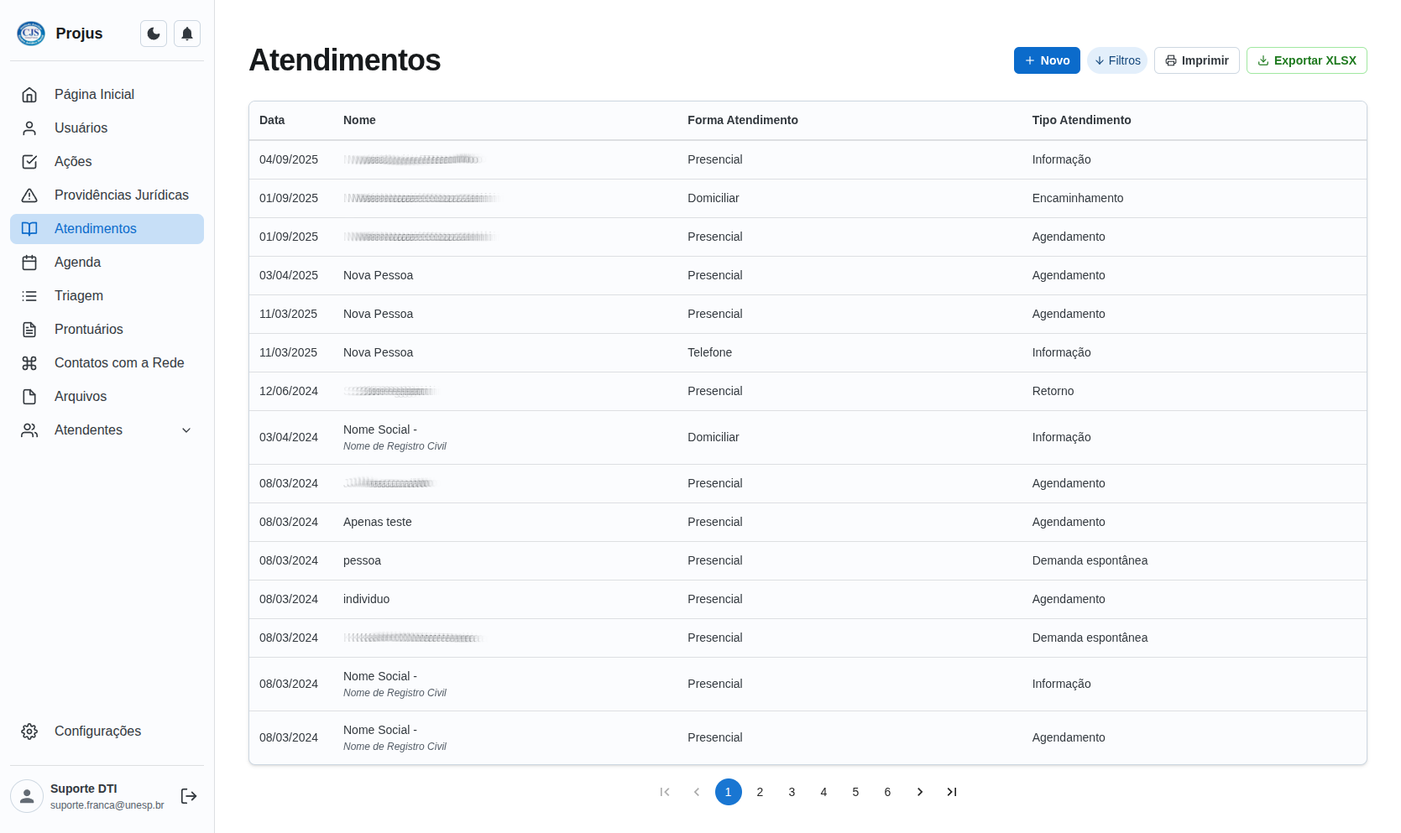Advance to the next page arrow
The image size is (1401, 833).
point(920,792)
